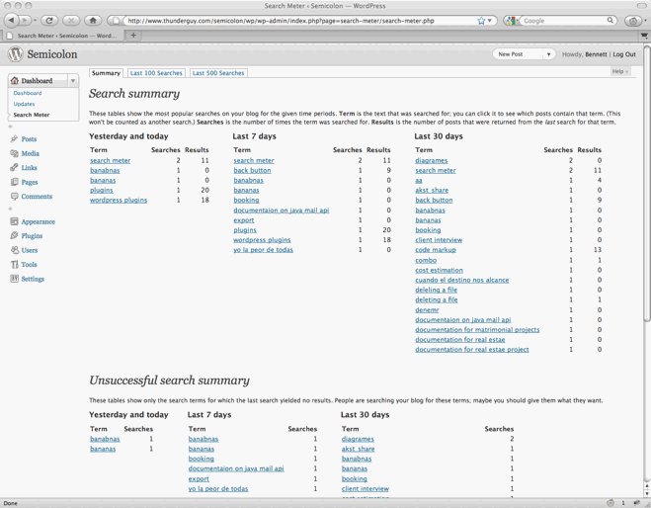Select the Pages icon in sidebar

coord(14,182)
